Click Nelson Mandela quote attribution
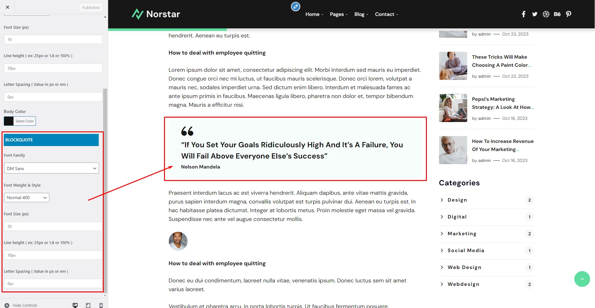This screenshot has height=308, width=595. (x=201, y=167)
